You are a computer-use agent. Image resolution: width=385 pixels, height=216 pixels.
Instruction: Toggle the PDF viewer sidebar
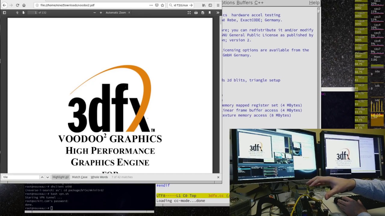(5, 13)
